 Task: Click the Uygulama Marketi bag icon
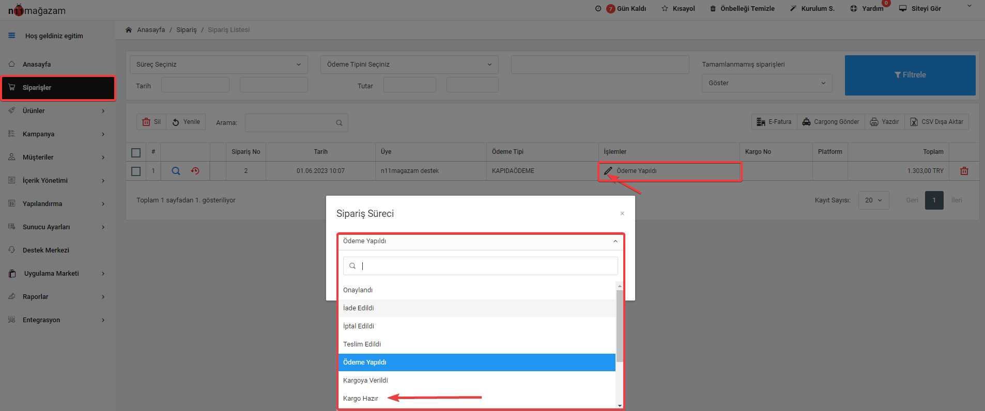(x=12, y=274)
